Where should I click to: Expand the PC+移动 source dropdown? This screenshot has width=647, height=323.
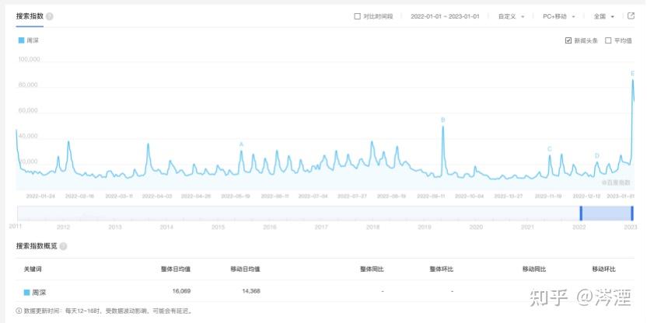pos(559,16)
